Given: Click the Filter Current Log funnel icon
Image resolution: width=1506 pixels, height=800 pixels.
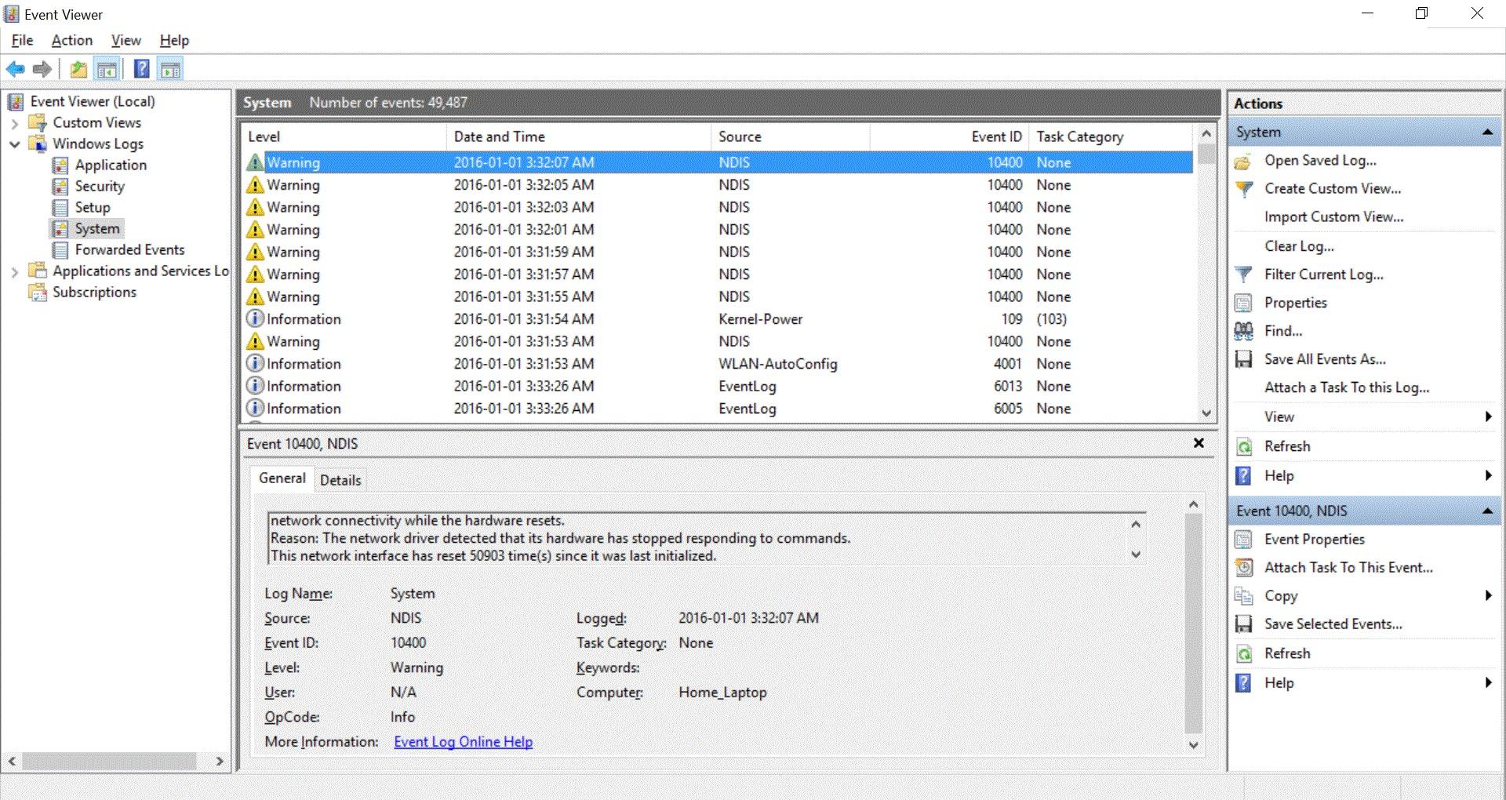Looking at the screenshot, I should 1243,275.
